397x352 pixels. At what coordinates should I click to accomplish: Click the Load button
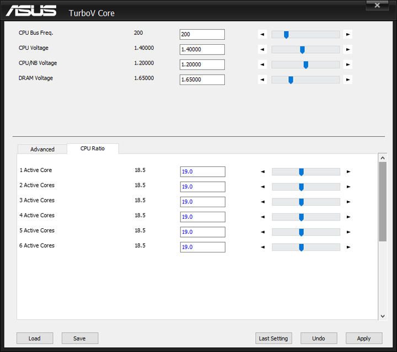click(35, 338)
